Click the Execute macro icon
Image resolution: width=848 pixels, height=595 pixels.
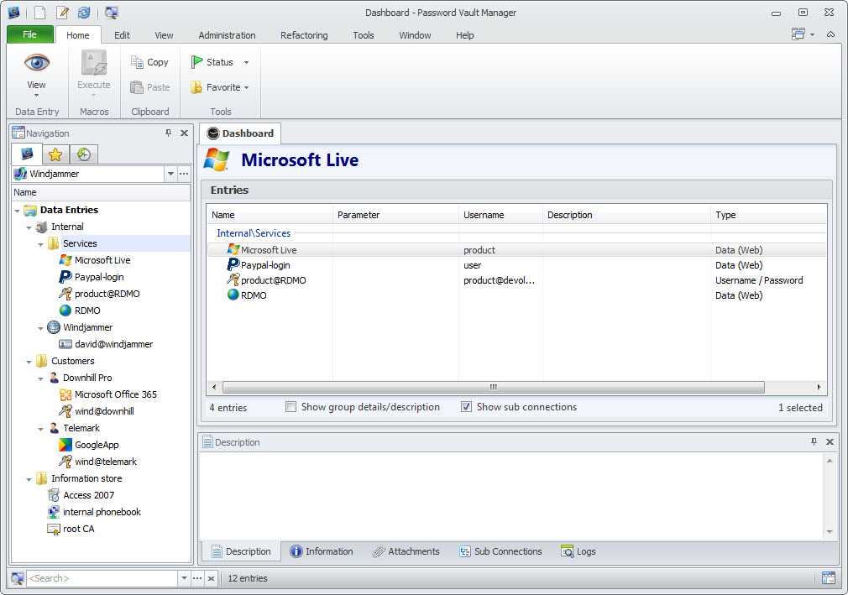tap(93, 63)
